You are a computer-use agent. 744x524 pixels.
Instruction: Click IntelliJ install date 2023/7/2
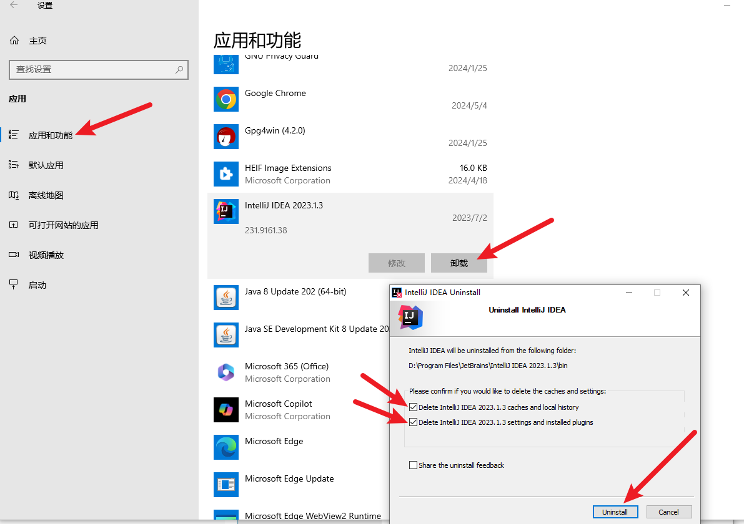pyautogui.click(x=470, y=218)
